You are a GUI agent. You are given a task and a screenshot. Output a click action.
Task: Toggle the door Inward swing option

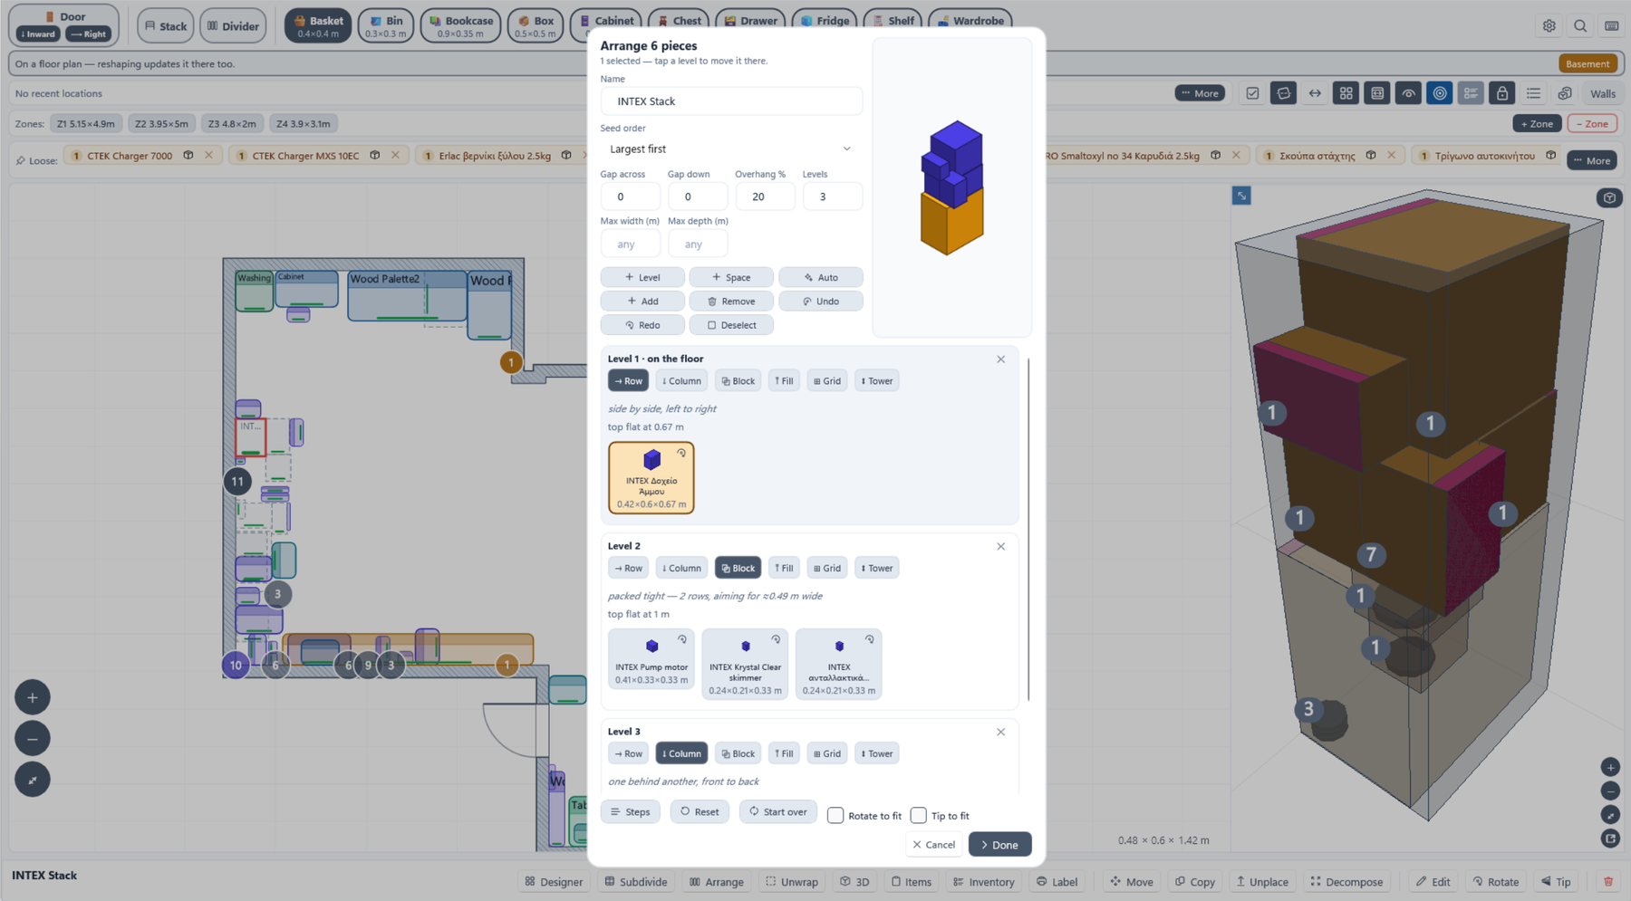(38, 34)
